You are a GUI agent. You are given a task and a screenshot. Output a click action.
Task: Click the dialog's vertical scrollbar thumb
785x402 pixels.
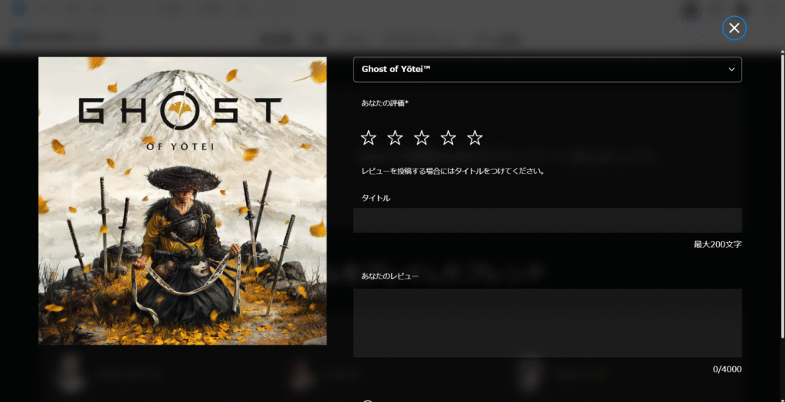783,195
